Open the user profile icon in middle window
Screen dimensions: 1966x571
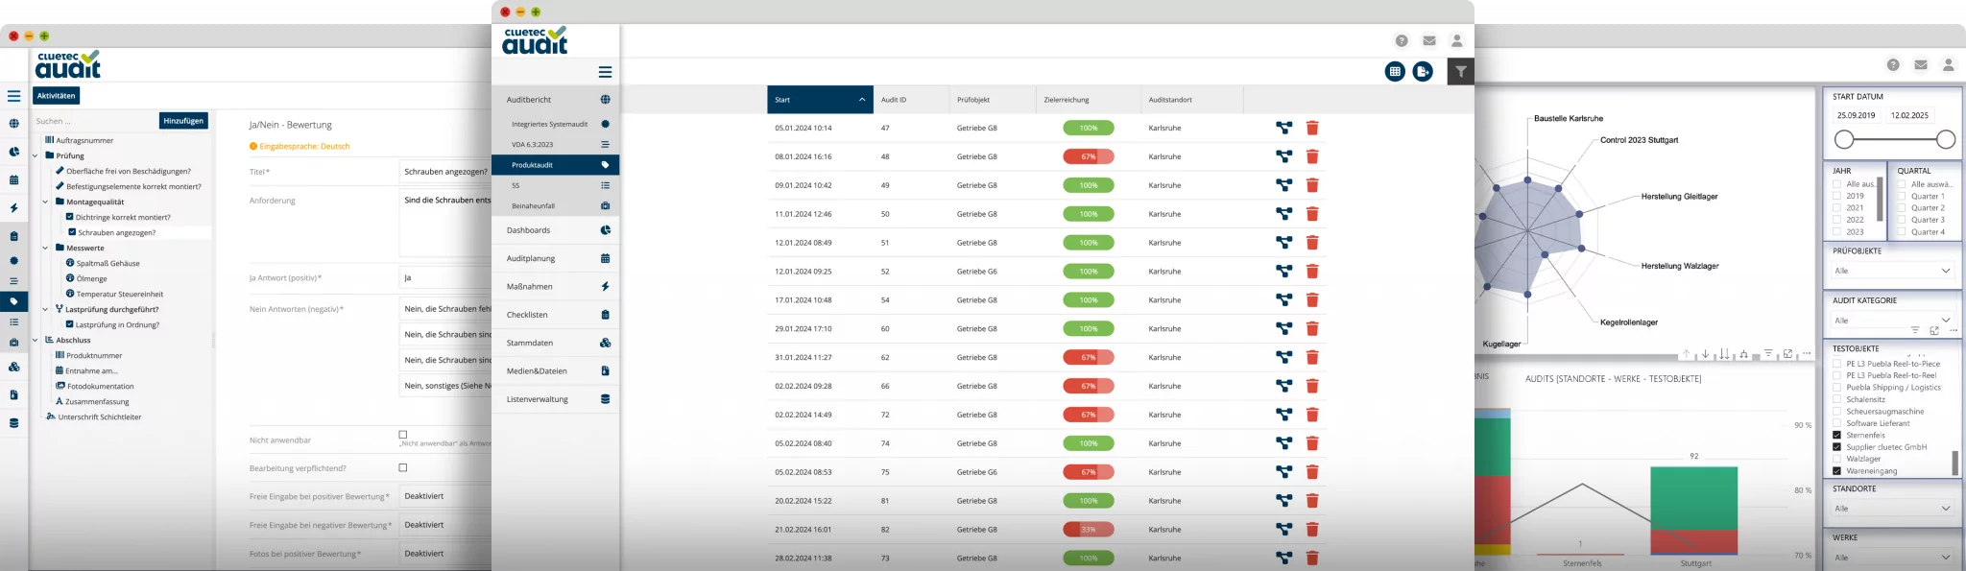(1456, 40)
